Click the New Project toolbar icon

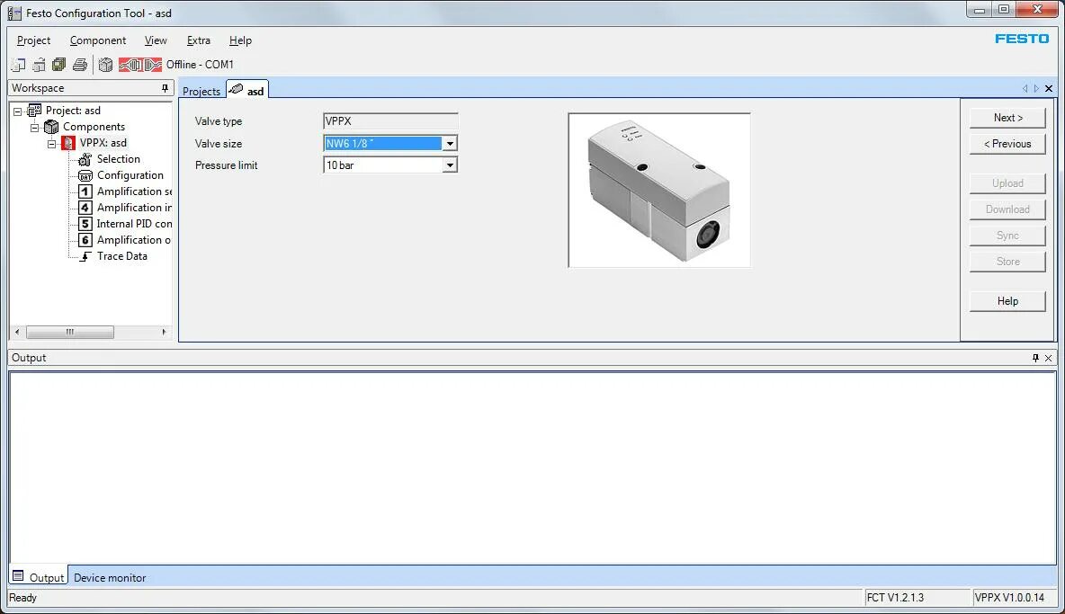coord(18,65)
